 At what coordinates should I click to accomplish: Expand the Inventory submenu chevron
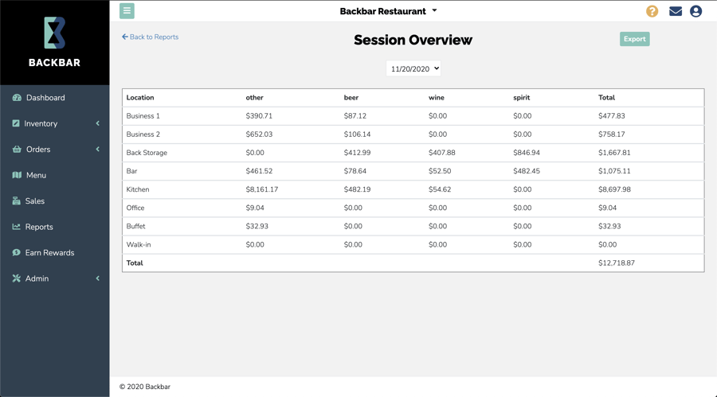point(97,123)
